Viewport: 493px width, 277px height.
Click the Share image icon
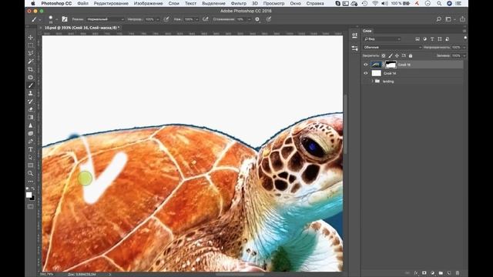pyautogui.click(x=462, y=19)
